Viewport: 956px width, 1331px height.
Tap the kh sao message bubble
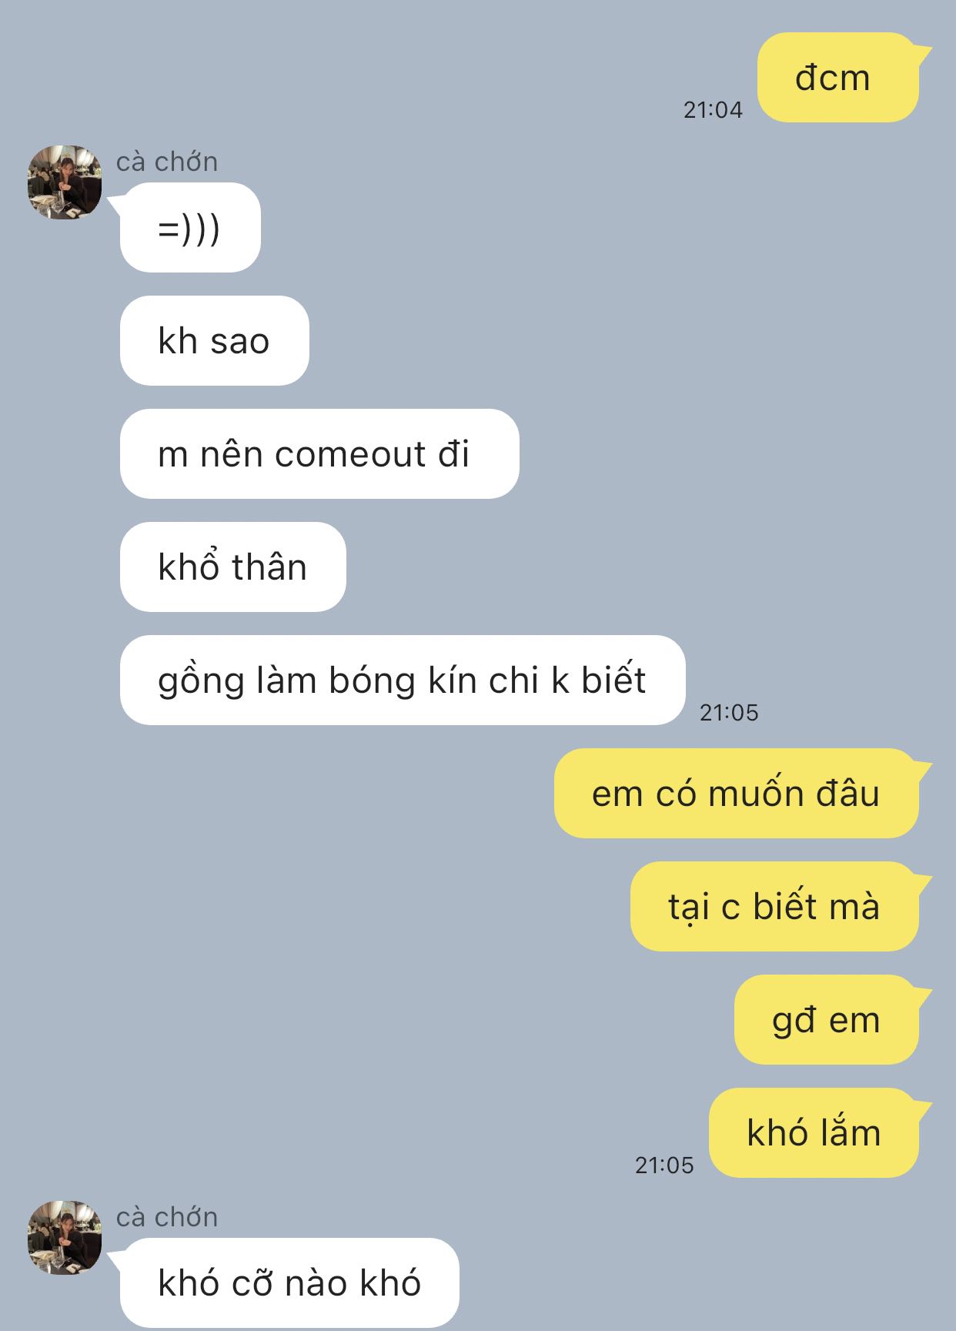coord(214,340)
